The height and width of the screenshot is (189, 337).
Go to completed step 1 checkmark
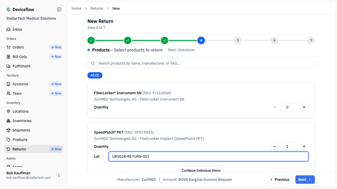pyautogui.click(x=91, y=40)
